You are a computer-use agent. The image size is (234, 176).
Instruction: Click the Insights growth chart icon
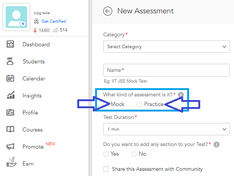pyautogui.click(x=11, y=95)
